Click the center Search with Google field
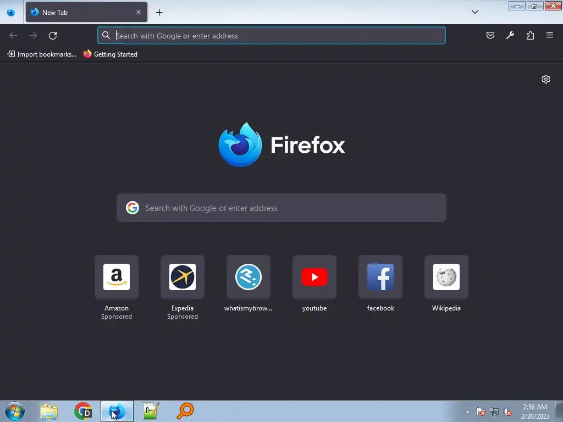This screenshot has height=422, width=563. click(281, 208)
